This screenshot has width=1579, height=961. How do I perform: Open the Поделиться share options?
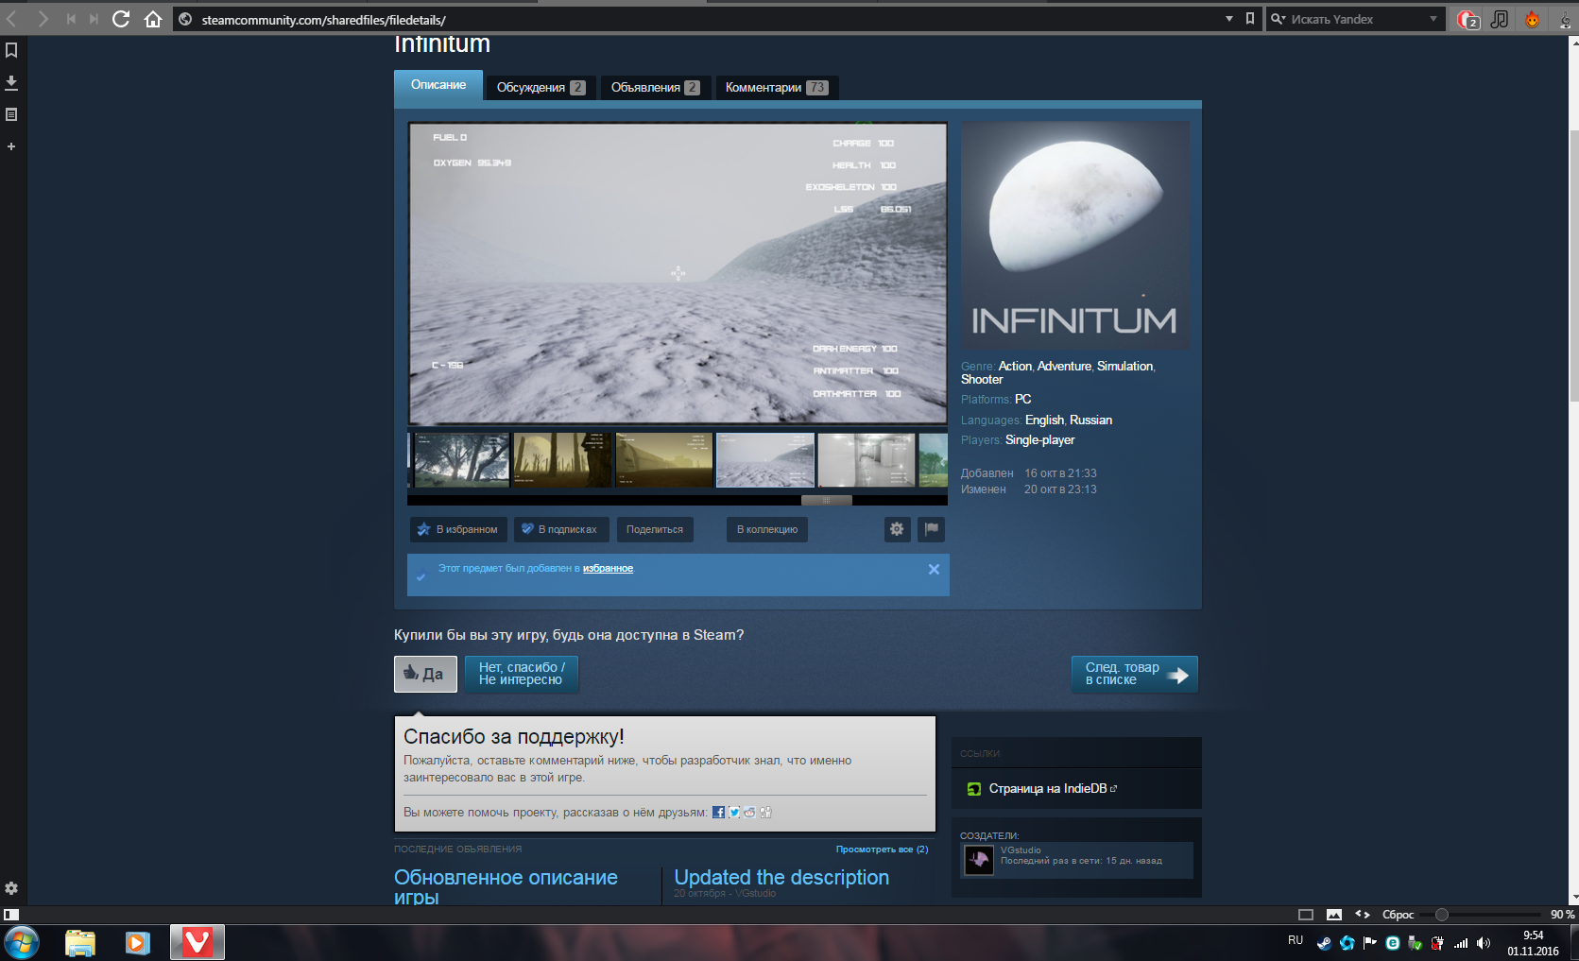[655, 529]
